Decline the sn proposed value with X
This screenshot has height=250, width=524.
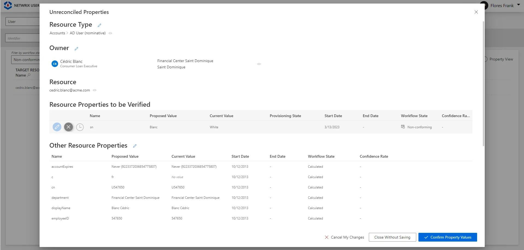click(68, 127)
